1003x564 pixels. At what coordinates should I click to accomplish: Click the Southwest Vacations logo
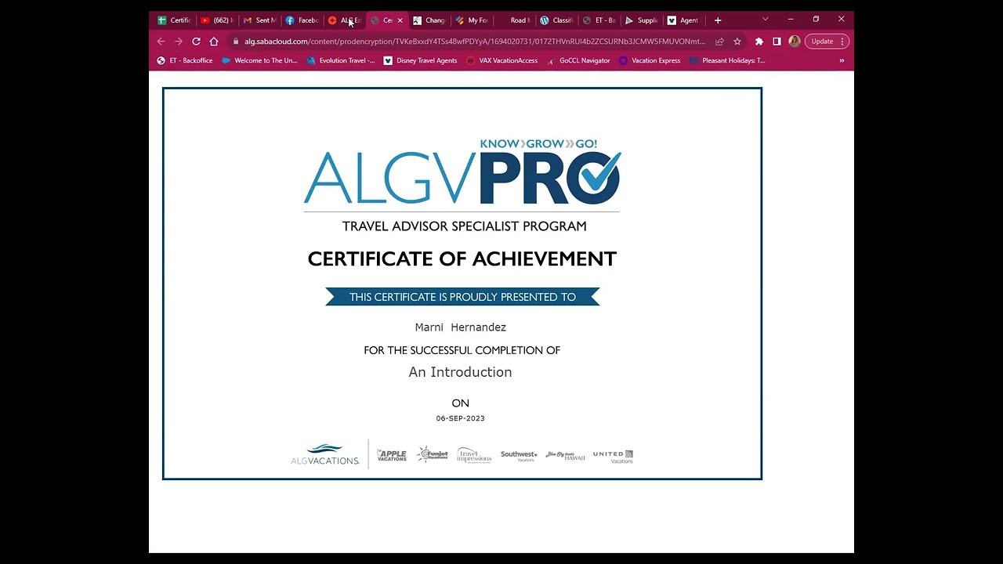point(519,455)
